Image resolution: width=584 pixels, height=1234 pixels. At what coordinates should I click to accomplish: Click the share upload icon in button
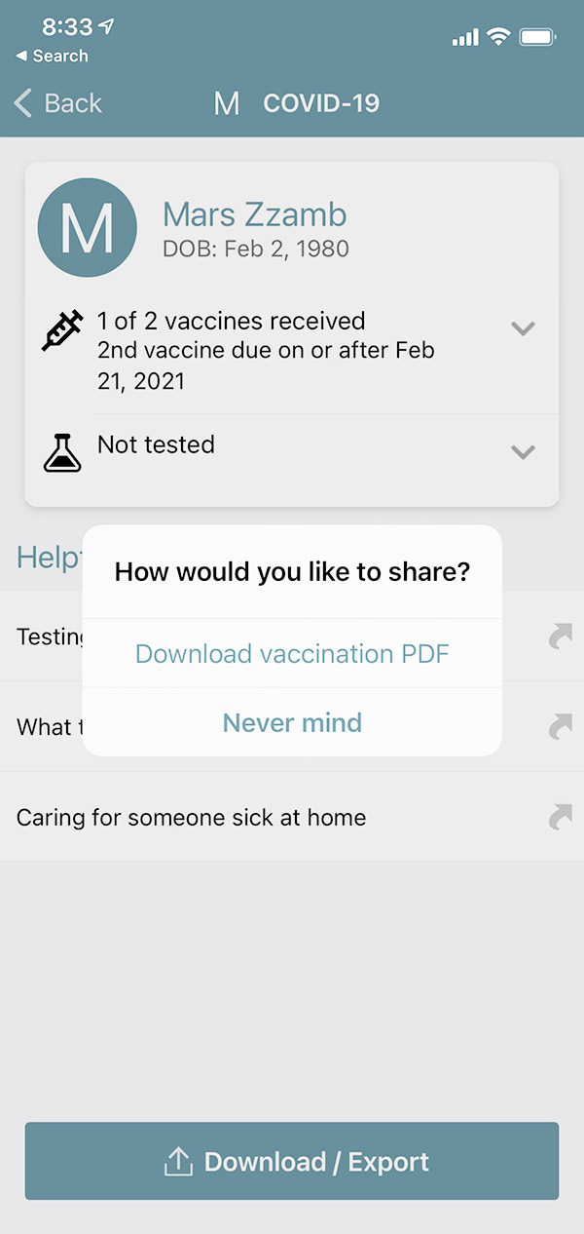point(177,1161)
